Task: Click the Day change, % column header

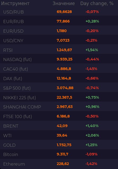Action: click(97, 3)
